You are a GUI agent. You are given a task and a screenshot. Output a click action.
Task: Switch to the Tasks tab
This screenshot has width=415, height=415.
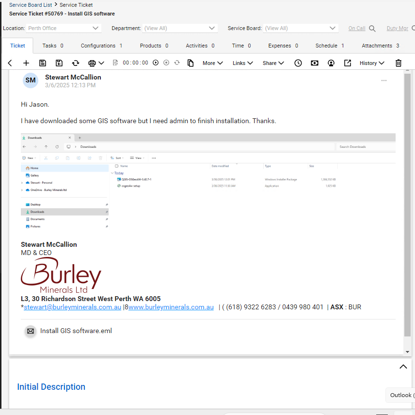click(x=53, y=46)
